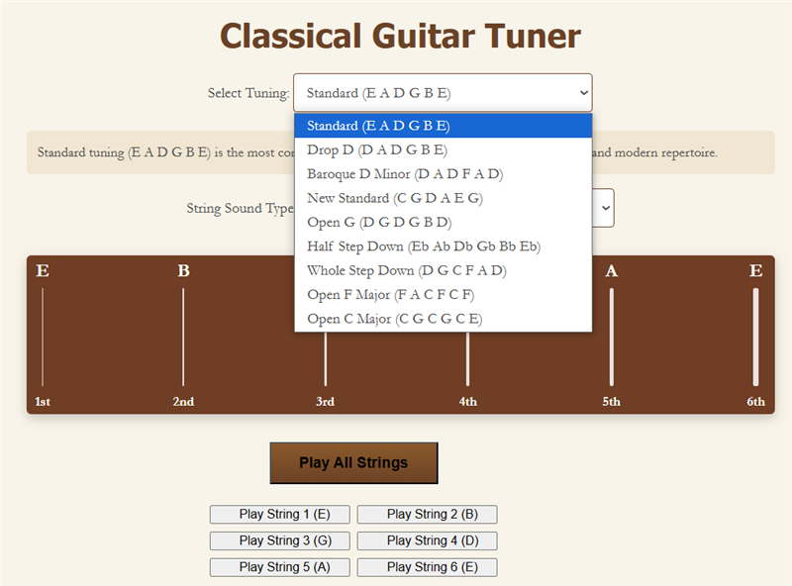Pluck the 5th string A line

611,337
